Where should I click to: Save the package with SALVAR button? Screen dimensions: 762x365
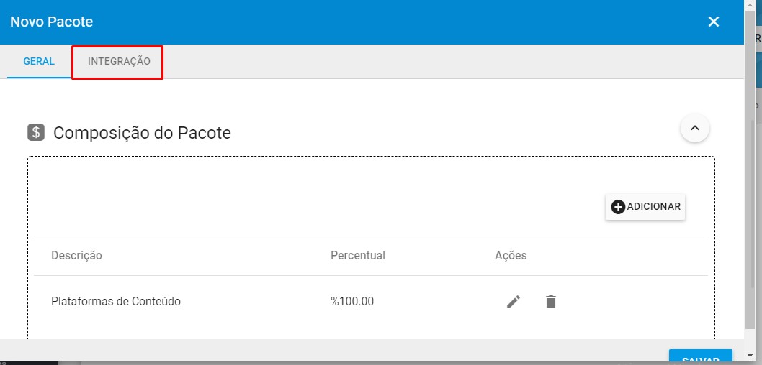pos(700,357)
